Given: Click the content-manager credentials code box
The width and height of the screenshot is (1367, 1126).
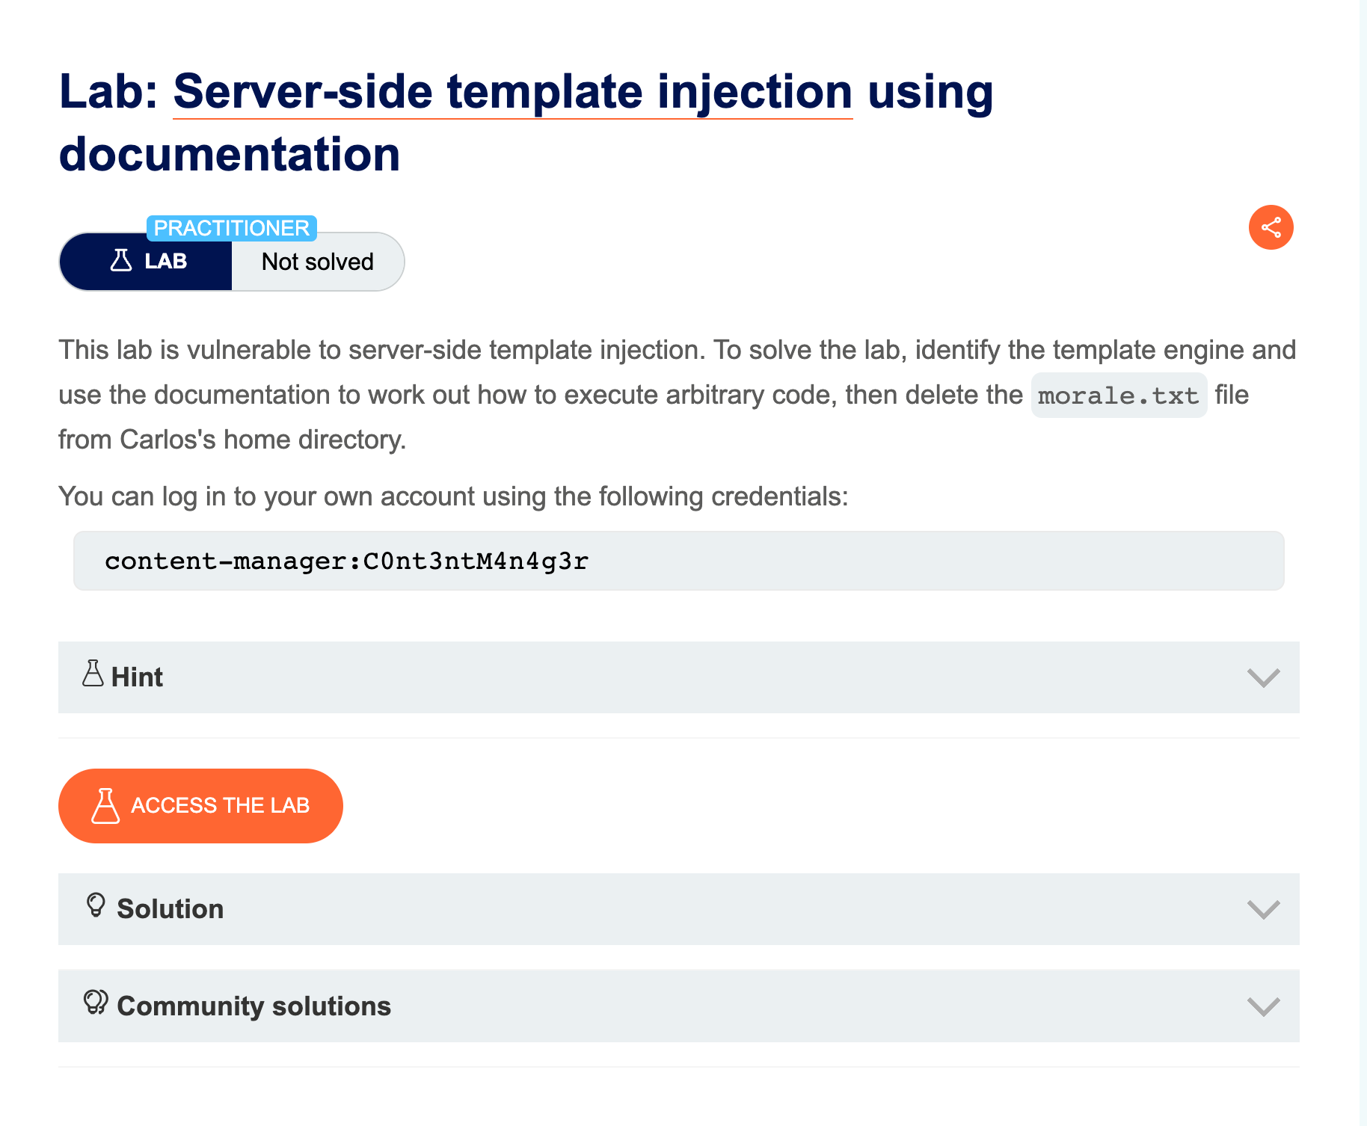Looking at the screenshot, I should click(x=678, y=561).
